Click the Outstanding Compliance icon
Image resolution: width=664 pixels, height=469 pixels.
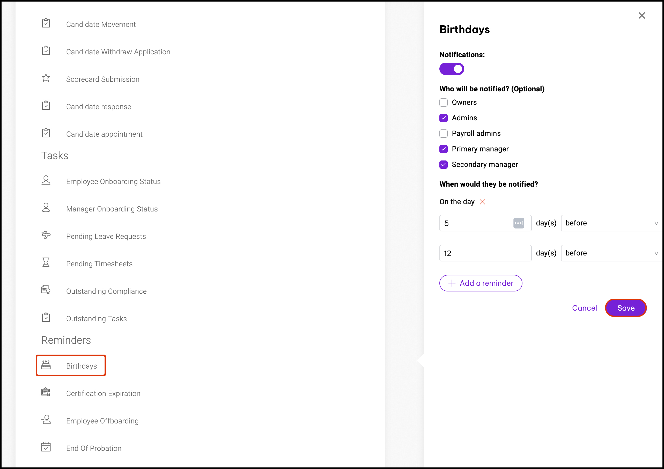point(46,290)
